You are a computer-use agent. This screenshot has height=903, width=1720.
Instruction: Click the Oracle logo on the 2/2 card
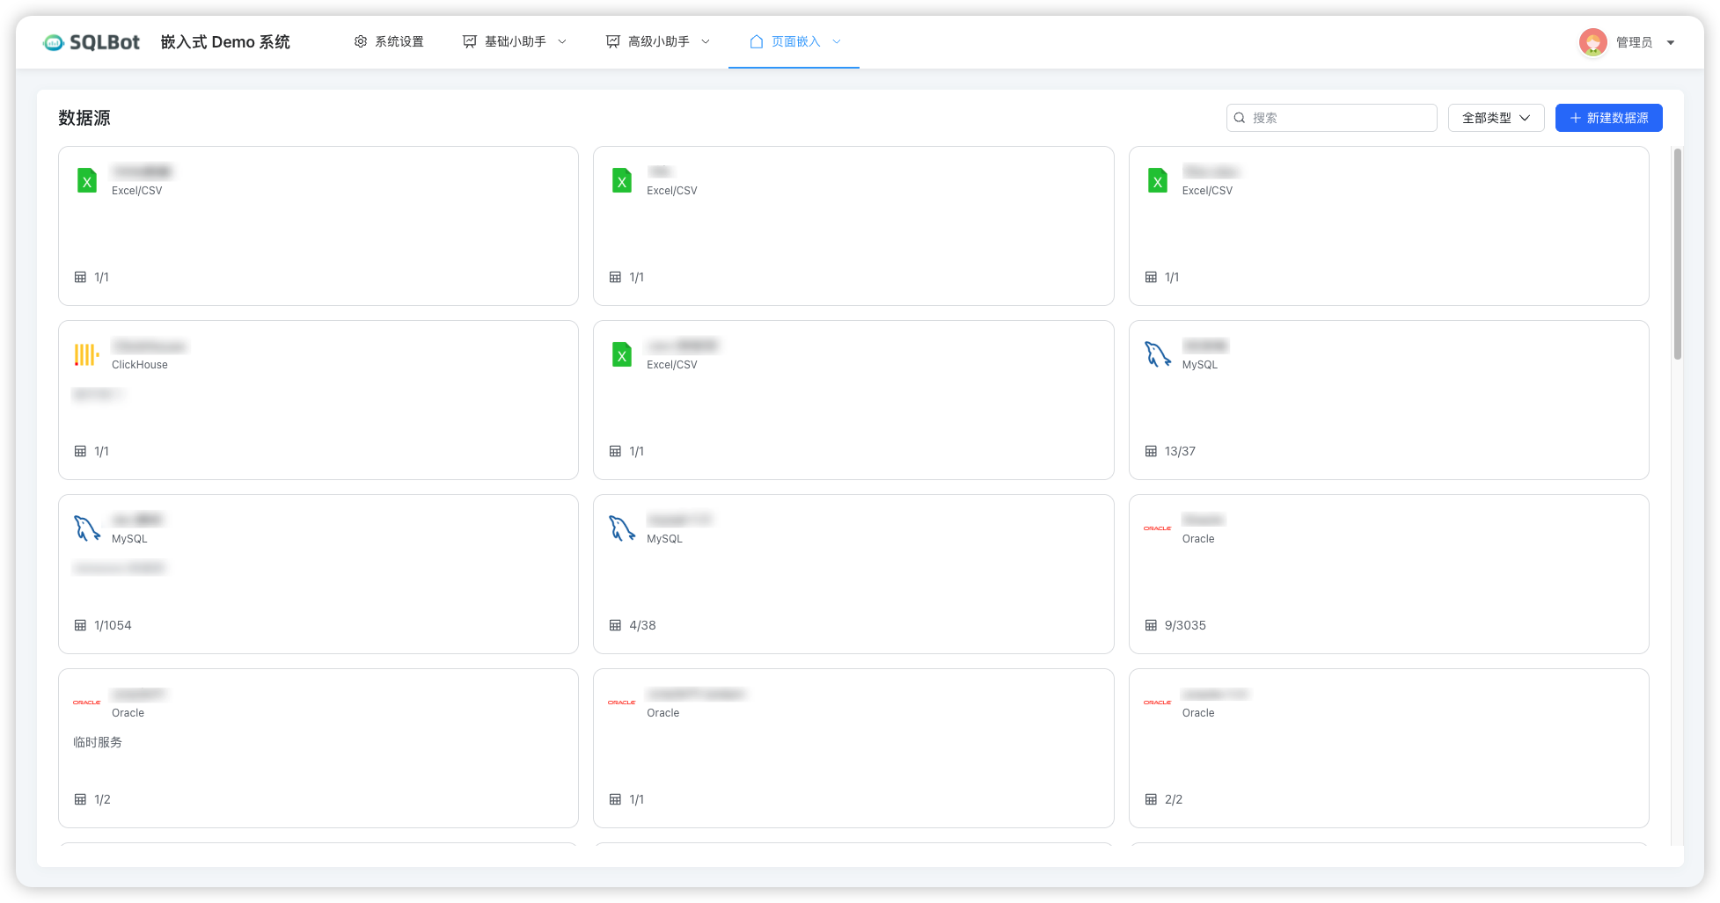coord(1157,702)
